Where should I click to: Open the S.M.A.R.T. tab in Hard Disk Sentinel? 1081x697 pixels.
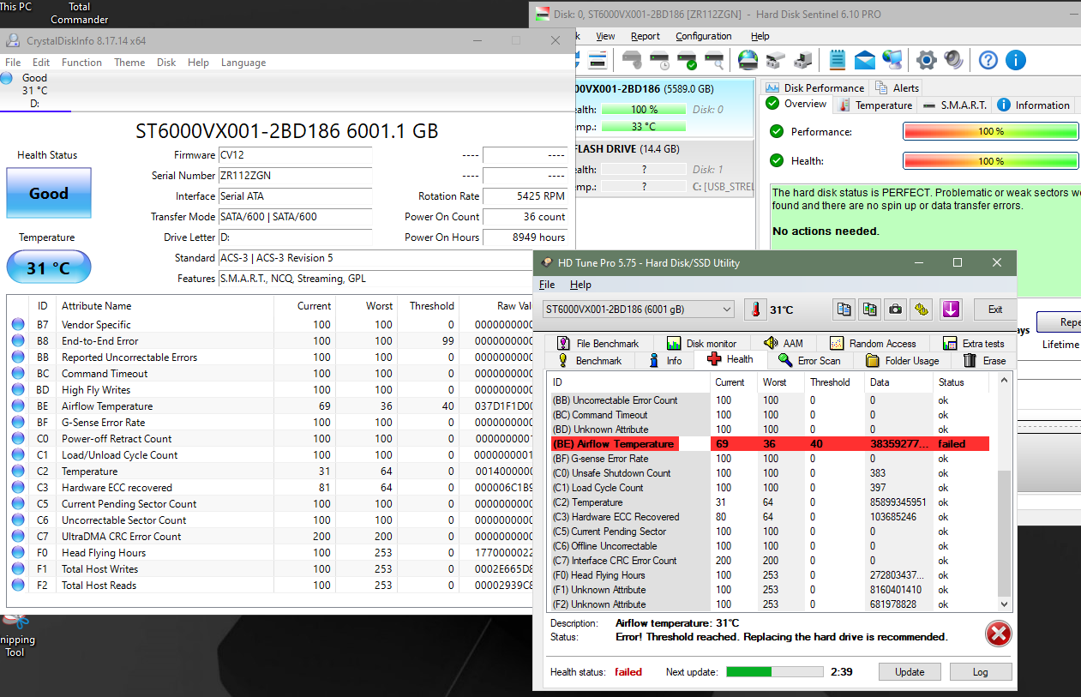(x=955, y=105)
